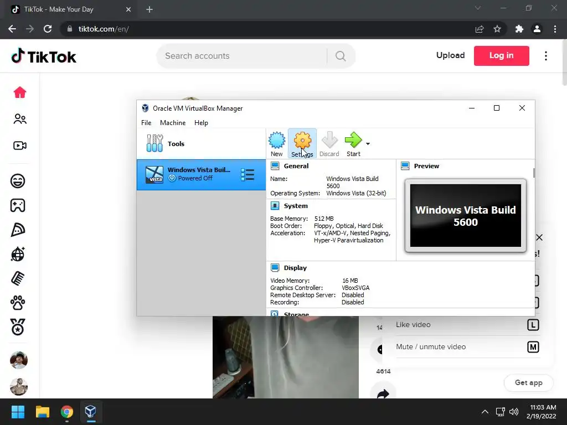Go back in the Chrome browser
This screenshot has height=425, width=567.
point(12,29)
